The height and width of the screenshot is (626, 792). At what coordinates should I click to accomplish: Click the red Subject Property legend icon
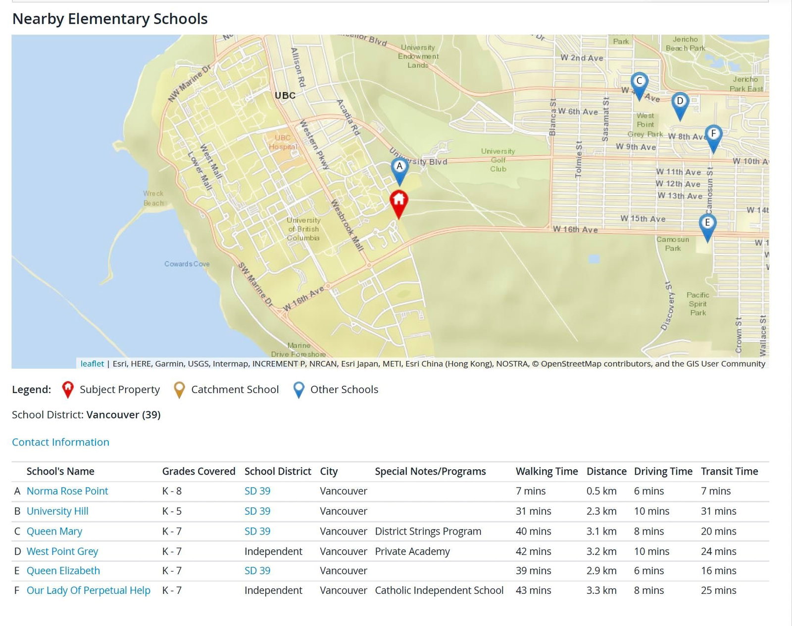(68, 390)
